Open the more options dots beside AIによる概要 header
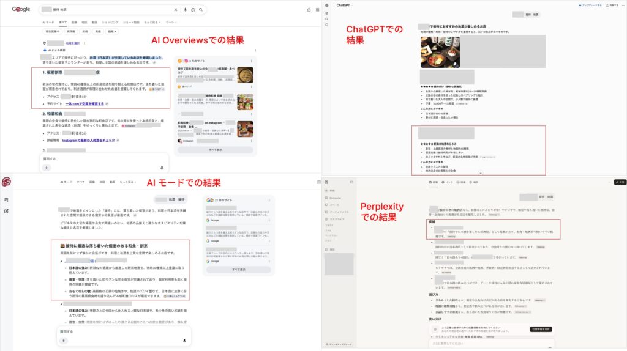Screen dimensions: 627x351 point(255,50)
